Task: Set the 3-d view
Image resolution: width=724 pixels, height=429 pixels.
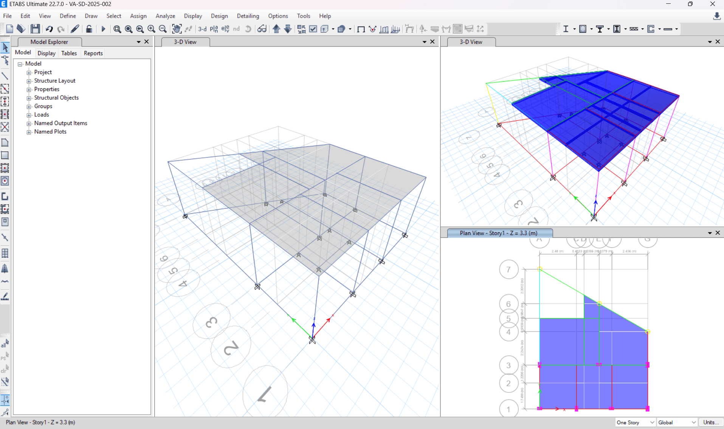Action: [202, 29]
